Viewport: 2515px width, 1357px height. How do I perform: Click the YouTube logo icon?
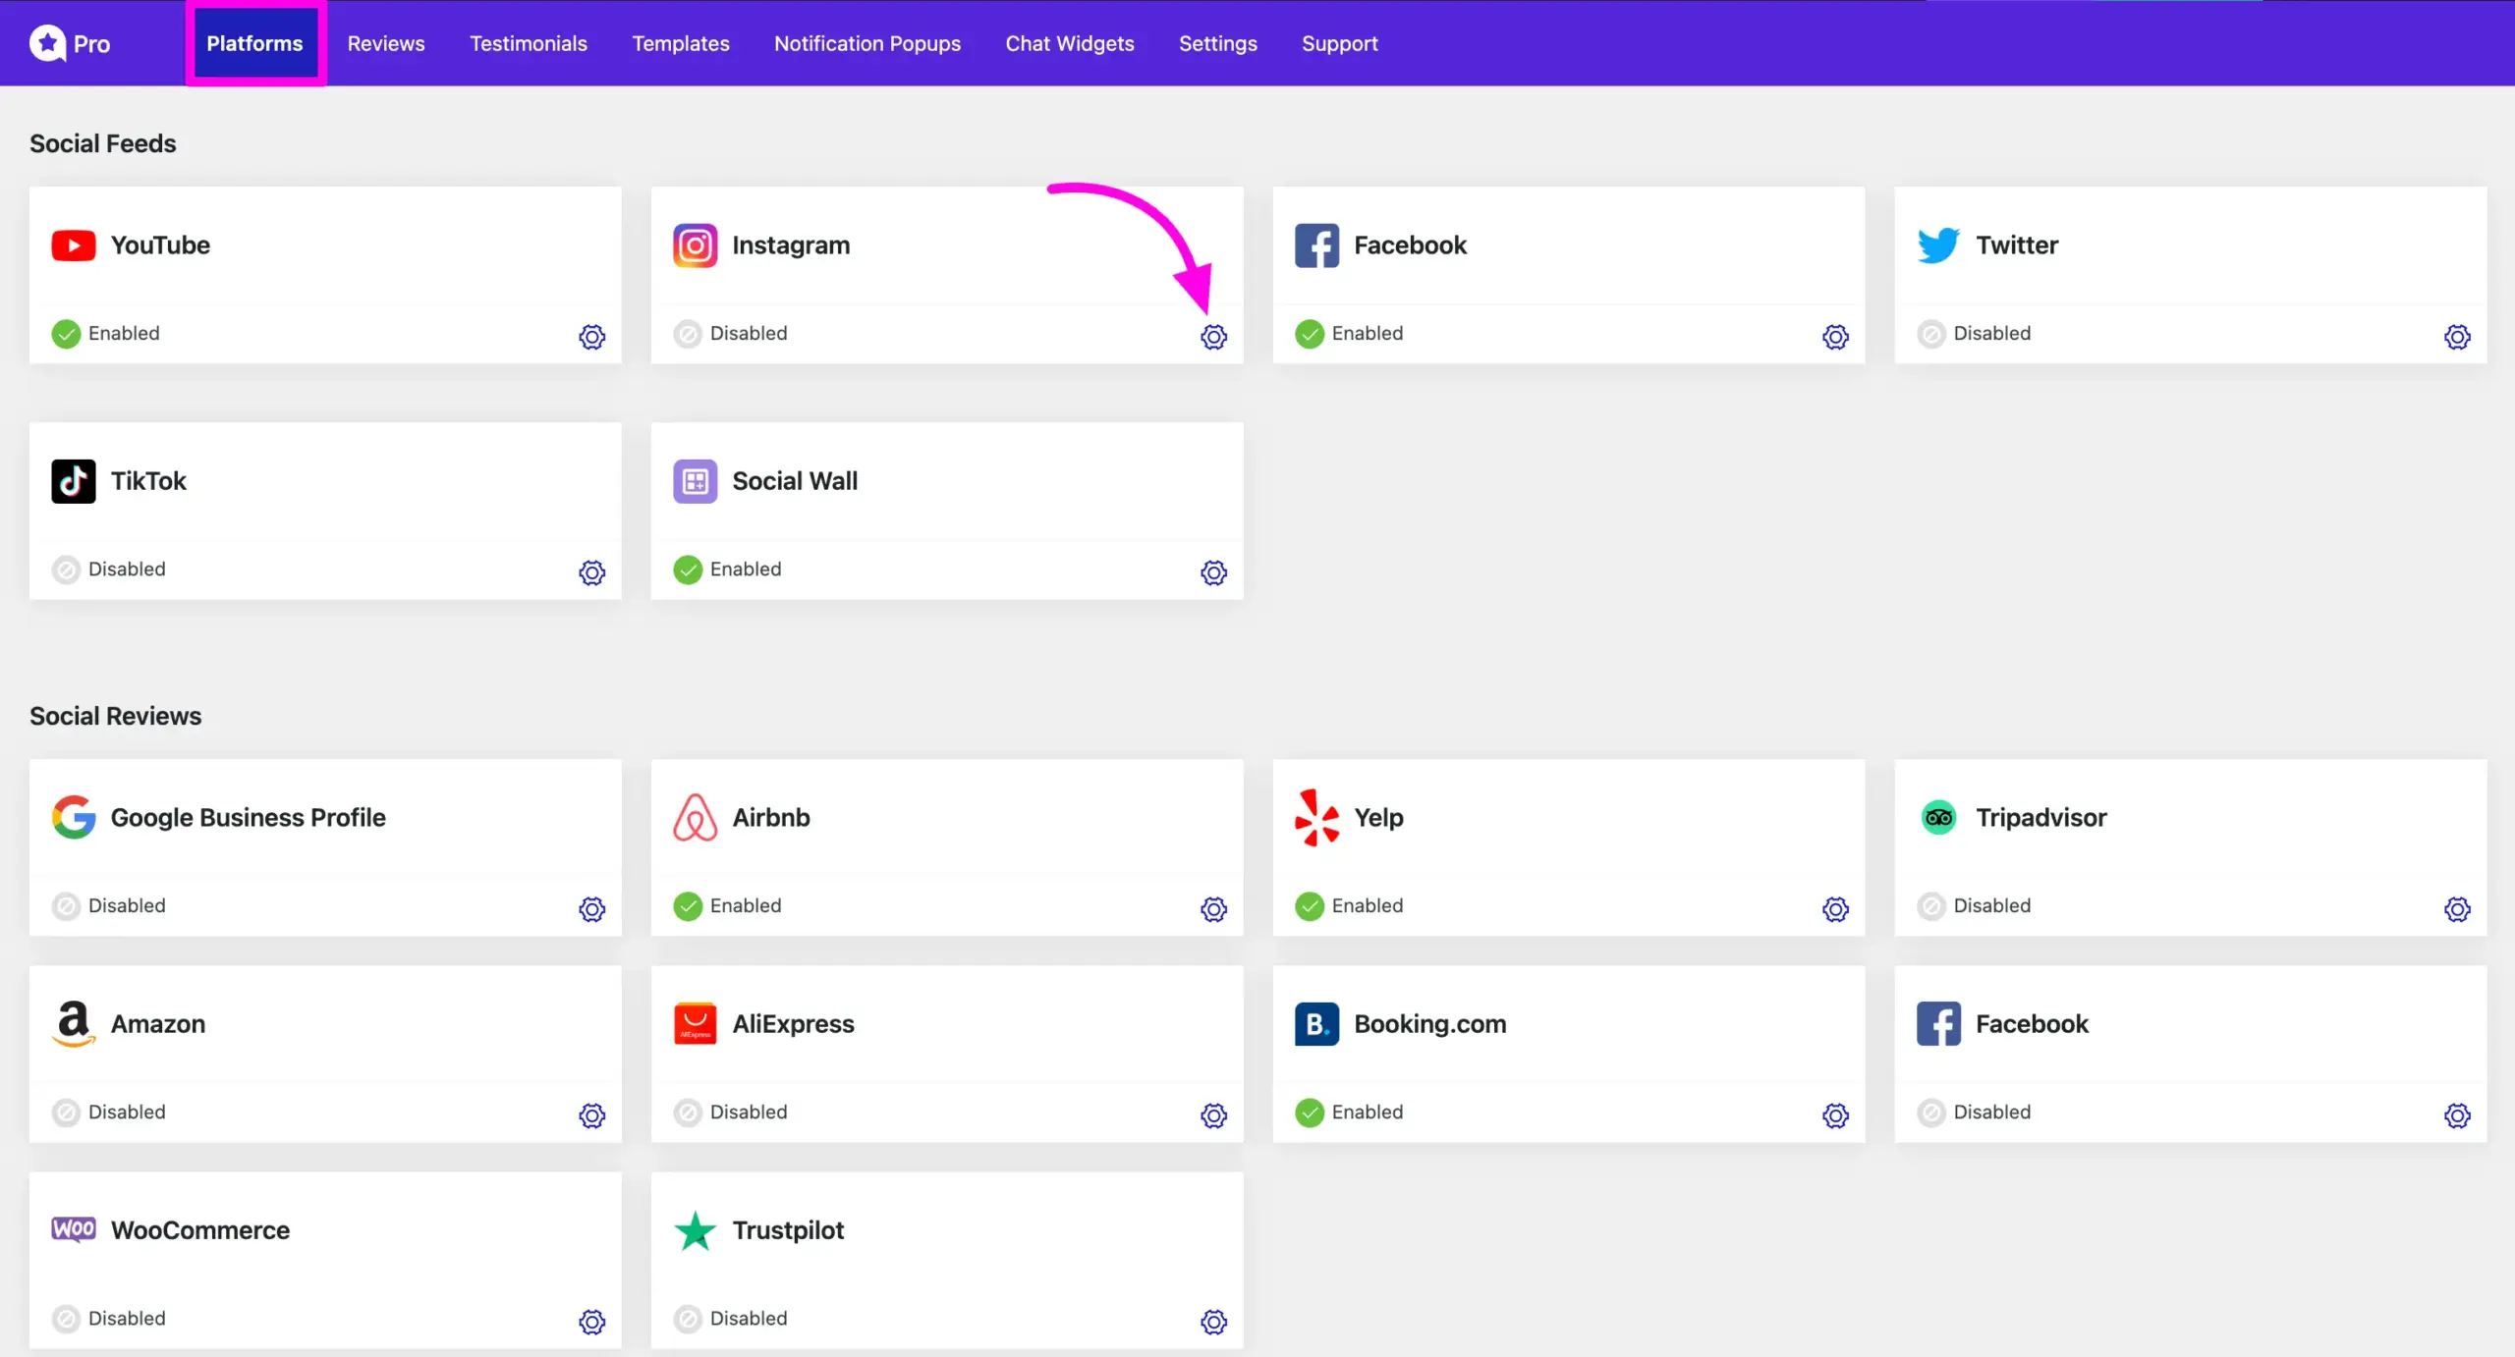[x=74, y=245]
